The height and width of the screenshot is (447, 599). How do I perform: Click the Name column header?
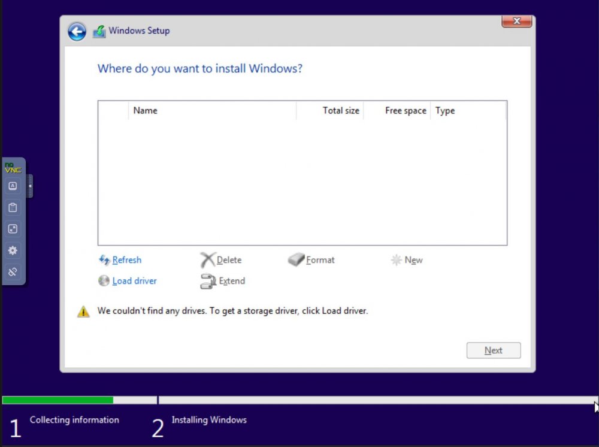tap(212, 110)
